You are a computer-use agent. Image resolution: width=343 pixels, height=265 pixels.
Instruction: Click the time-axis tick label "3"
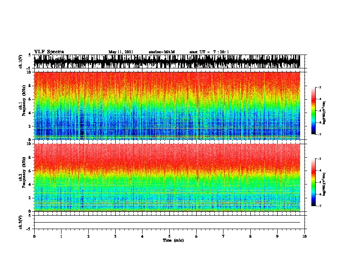click(x=115, y=236)
